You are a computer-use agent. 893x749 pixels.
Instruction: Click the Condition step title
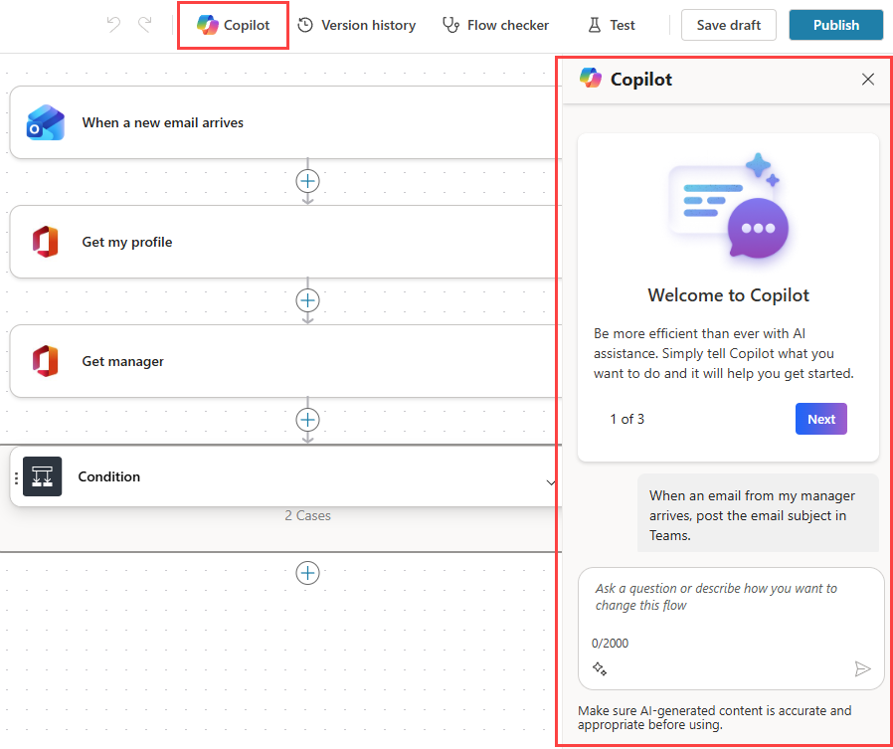(108, 476)
